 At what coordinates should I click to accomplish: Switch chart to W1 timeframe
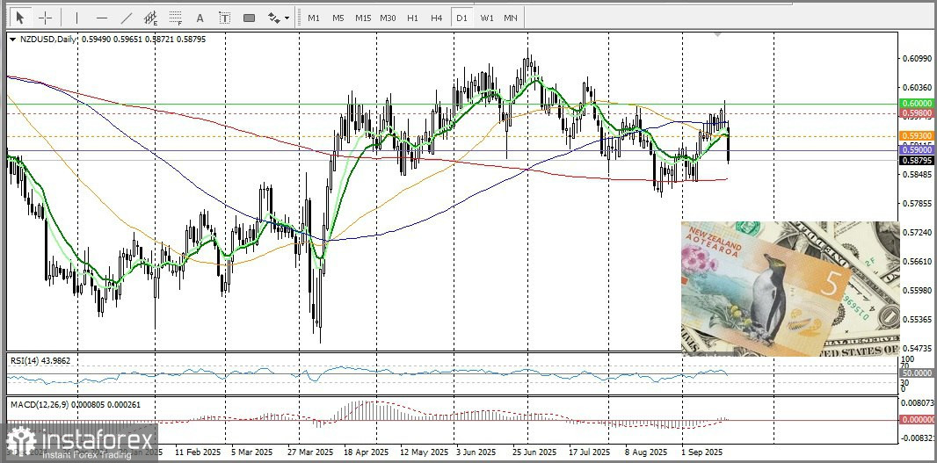point(486,18)
